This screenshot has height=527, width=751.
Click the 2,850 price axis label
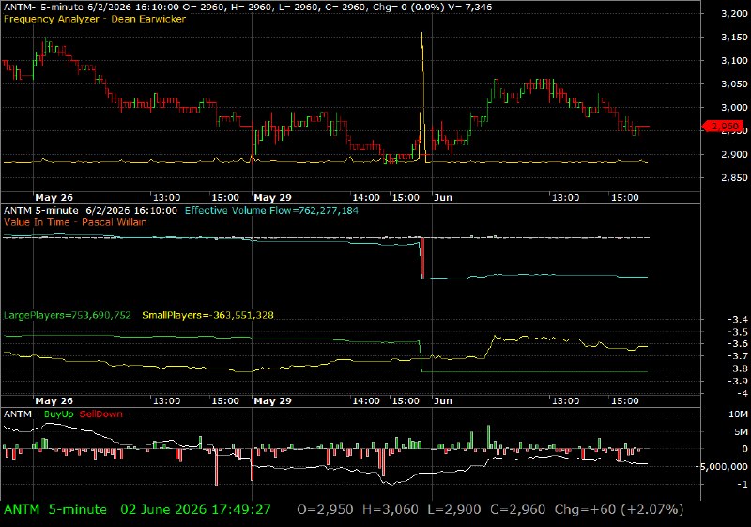click(x=734, y=177)
